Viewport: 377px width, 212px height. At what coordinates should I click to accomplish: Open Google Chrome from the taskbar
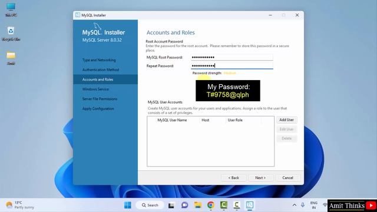[x=211, y=205]
